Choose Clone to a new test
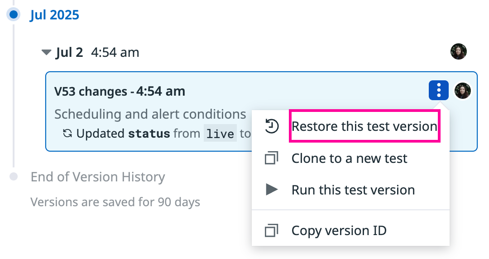The width and height of the screenshot is (489, 259). coord(349,158)
